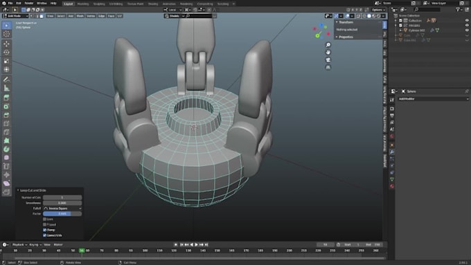Hide the Cylinder object in outliner

(x=467, y=30)
